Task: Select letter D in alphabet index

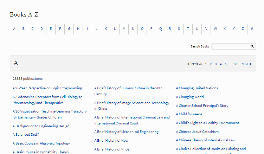Action: pos(41,28)
